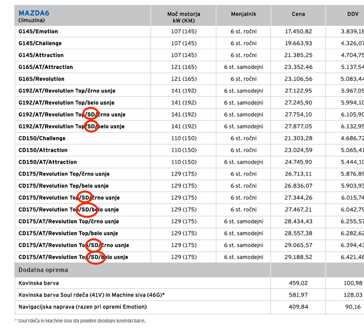Click the price 28.557,38
This screenshot has height=336, width=364.
pos(298,233)
